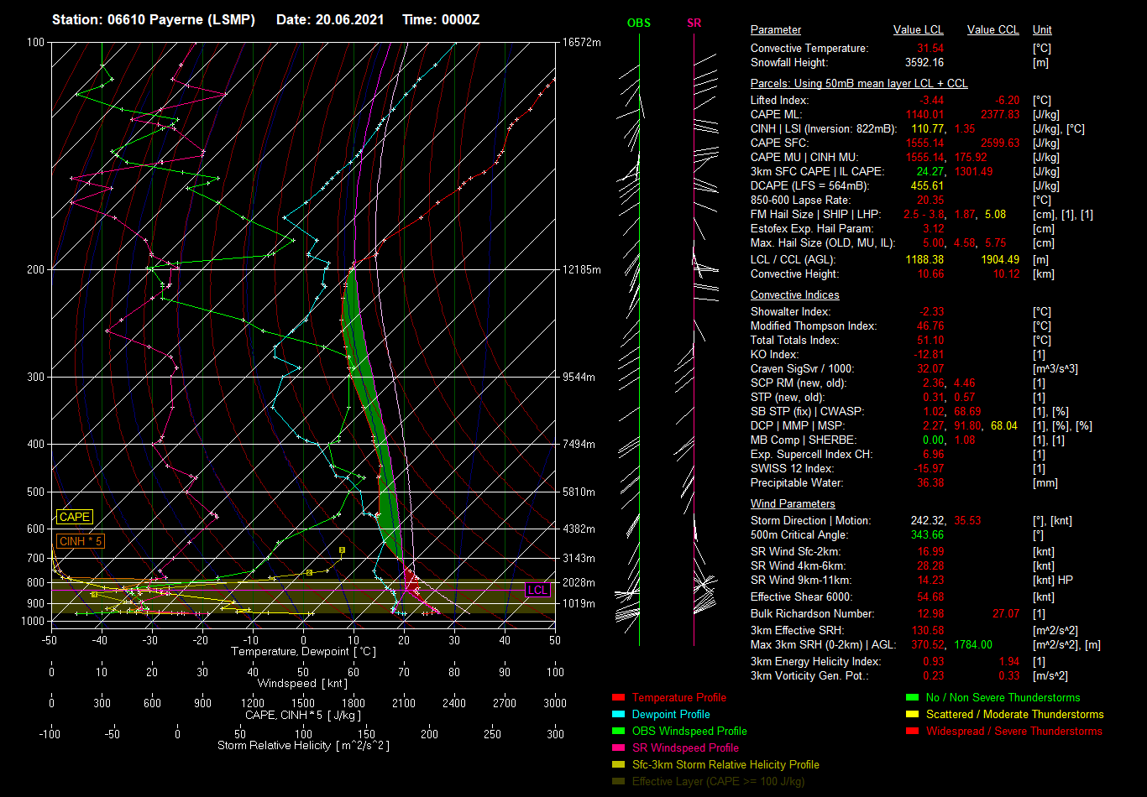Click the Convective Indices section heading
This screenshot has width=1147, height=797.
point(794,295)
